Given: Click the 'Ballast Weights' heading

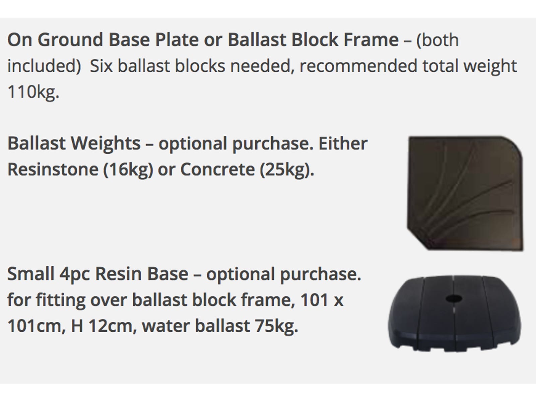Looking at the screenshot, I should coord(74,144).
